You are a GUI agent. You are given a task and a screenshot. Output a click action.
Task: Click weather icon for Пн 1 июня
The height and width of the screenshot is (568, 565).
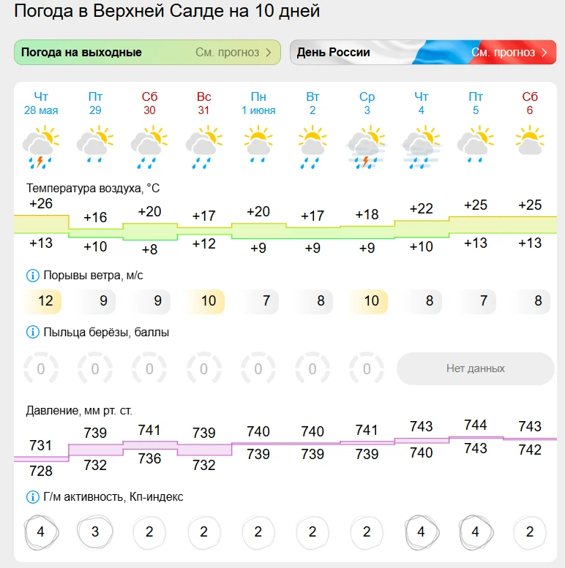pyautogui.click(x=258, y=144)
